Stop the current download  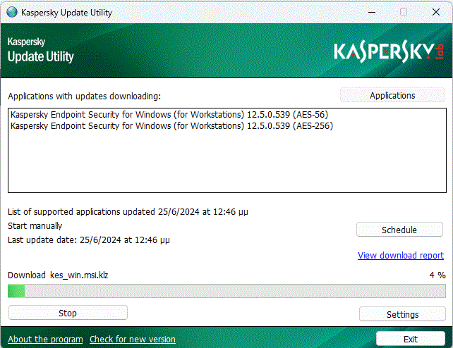point(68,313)
